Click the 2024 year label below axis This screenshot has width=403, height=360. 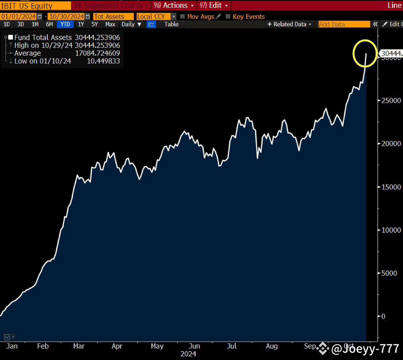[188, 354]
